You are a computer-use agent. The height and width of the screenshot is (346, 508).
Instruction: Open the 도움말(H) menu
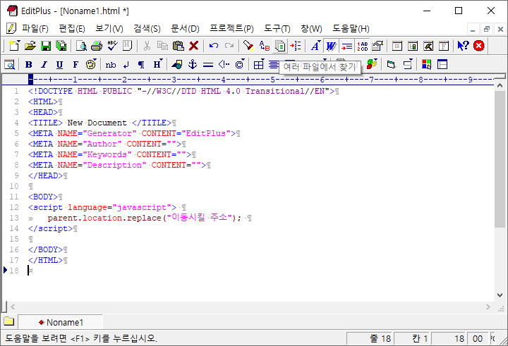click(351, 29)
